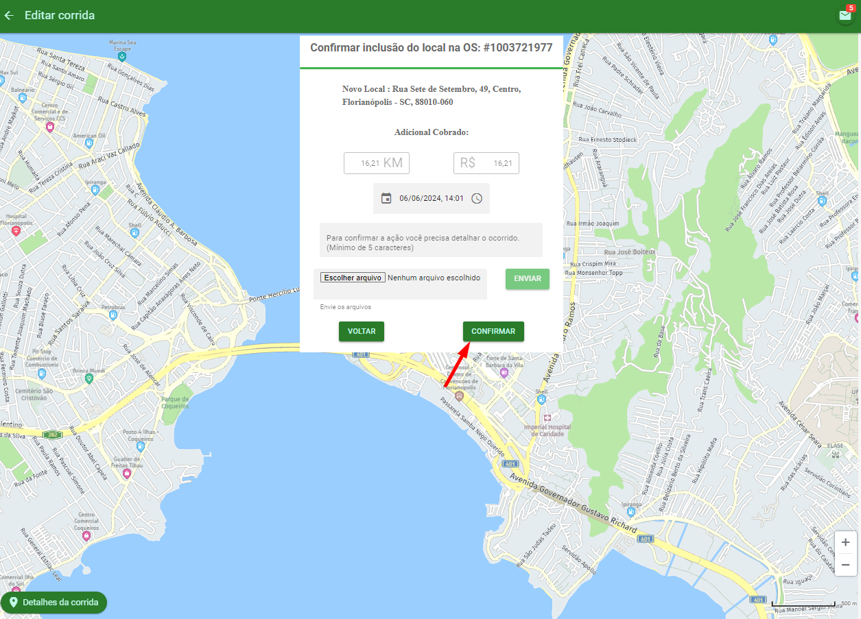Click the 'Adicional Cobrado:' label
The height and width of the screenshot is (619, 861).
pyautogui.click(x=432, y=132)
